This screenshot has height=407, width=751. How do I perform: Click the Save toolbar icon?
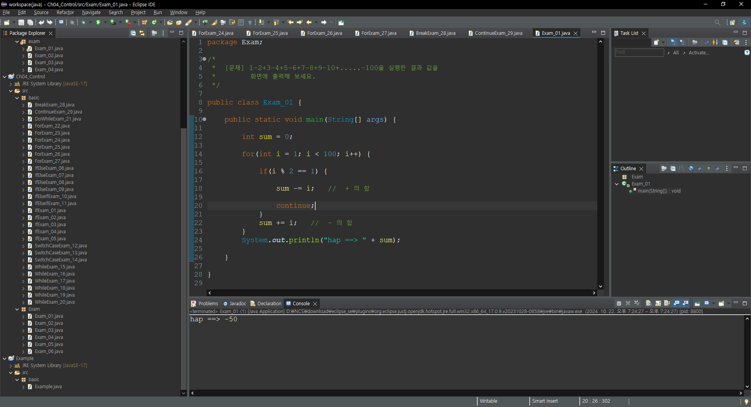point(22,23)
